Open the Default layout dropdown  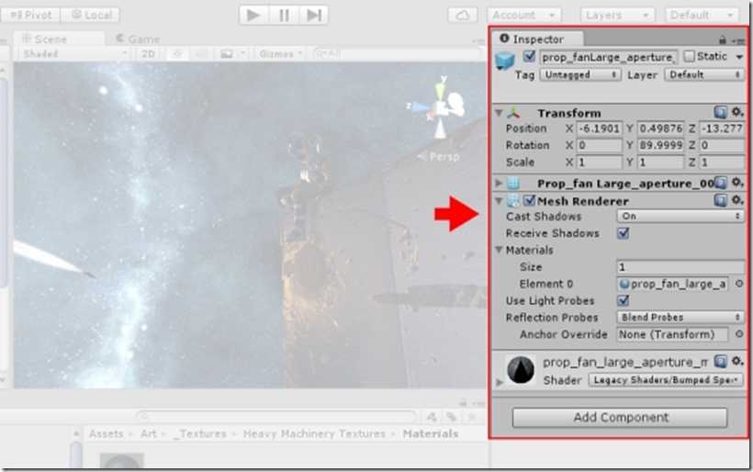[x=702, y=16]
